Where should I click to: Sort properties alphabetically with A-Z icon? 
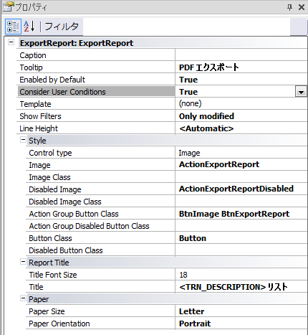(29, 27)
